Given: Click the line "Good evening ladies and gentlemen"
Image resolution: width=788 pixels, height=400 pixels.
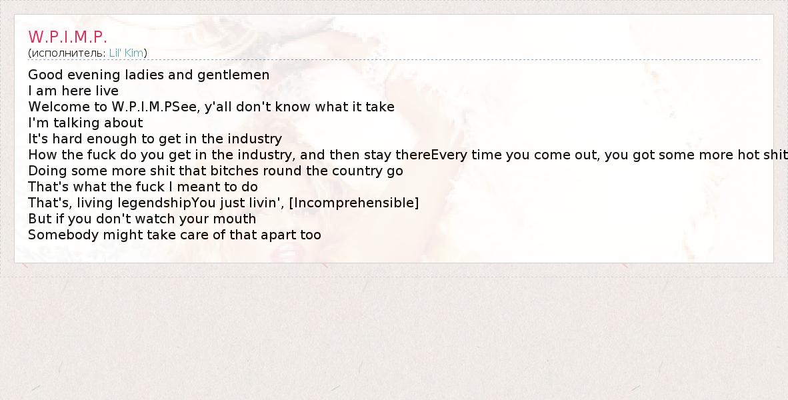Looking at the screenshot, I should tap(149, 75).
